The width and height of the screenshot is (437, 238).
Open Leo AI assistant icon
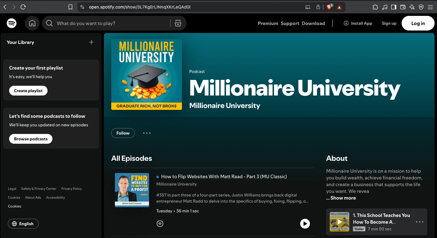click(x=412, y=7)
